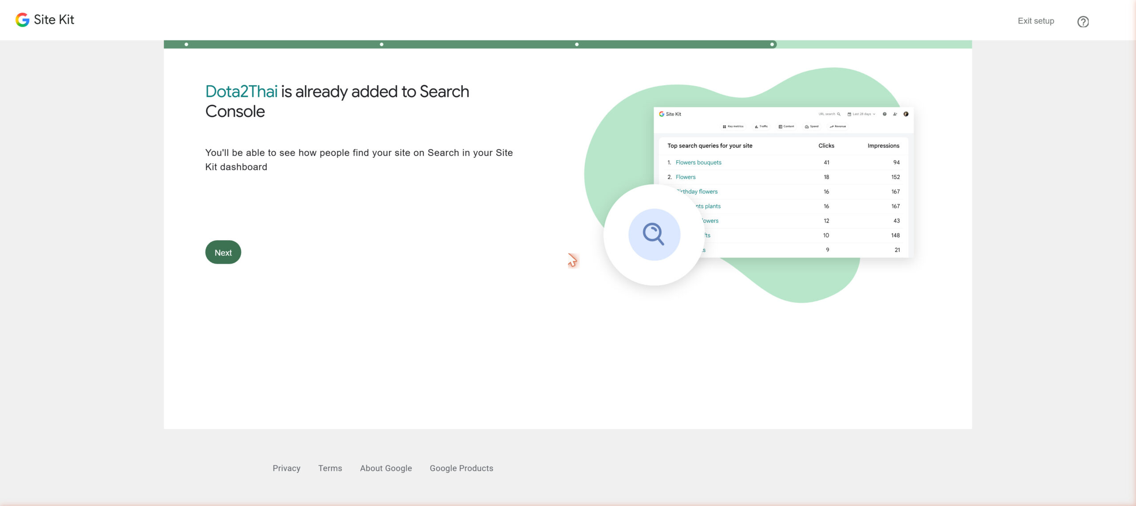Click Exit setup link
The height and width of the screenshot is (506, 1136).
point(1036,21)
